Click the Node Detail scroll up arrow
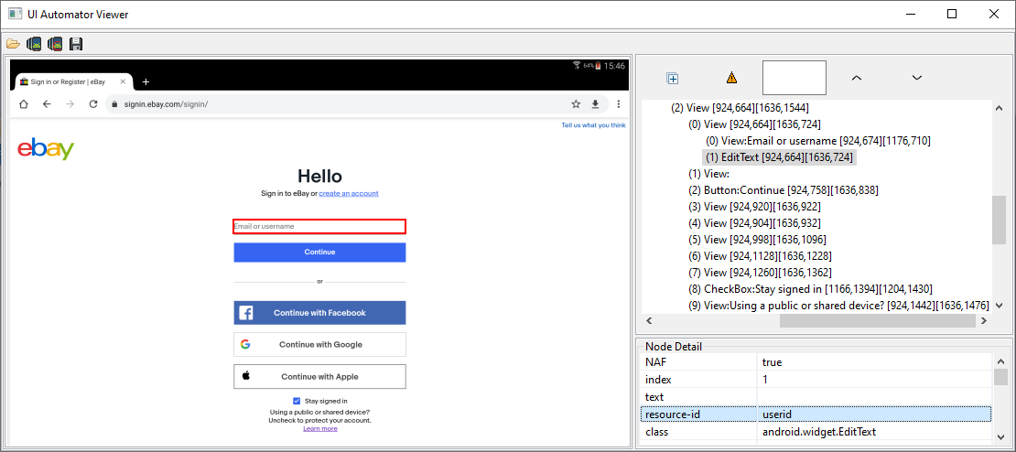The height and width of the screenshot is (452, 1016). [x=1000, y=362]
